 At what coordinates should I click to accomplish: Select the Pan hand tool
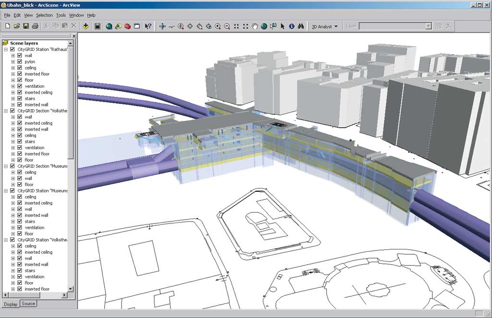255,26
